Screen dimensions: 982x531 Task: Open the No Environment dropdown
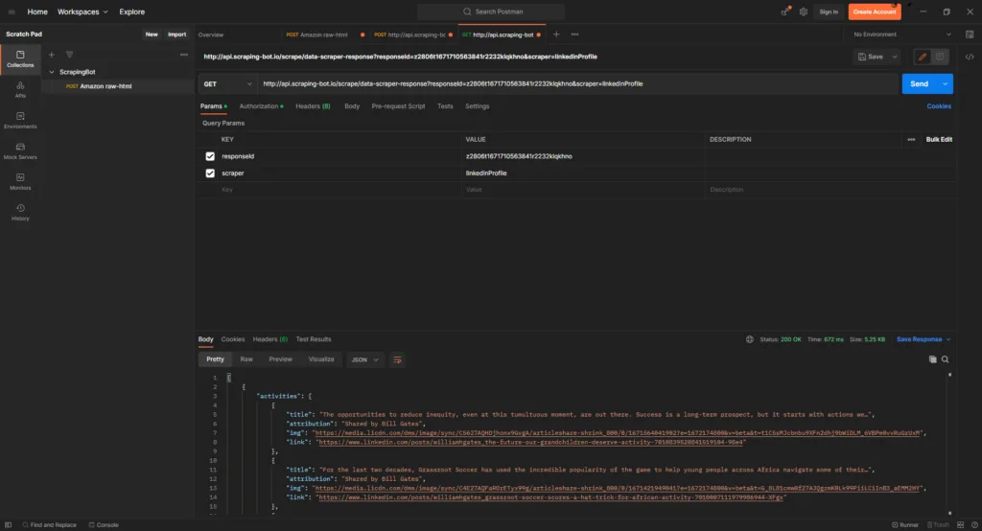902,35
